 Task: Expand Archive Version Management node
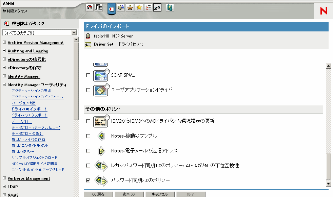[4, 42]
